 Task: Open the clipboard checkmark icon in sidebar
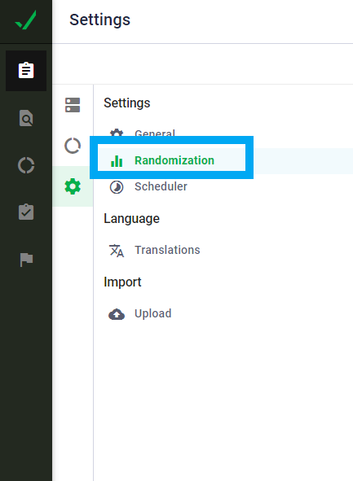[x=26, y=212]
